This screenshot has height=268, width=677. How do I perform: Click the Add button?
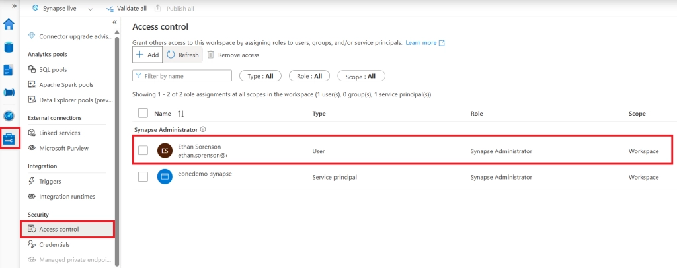(x=147, y=55)
